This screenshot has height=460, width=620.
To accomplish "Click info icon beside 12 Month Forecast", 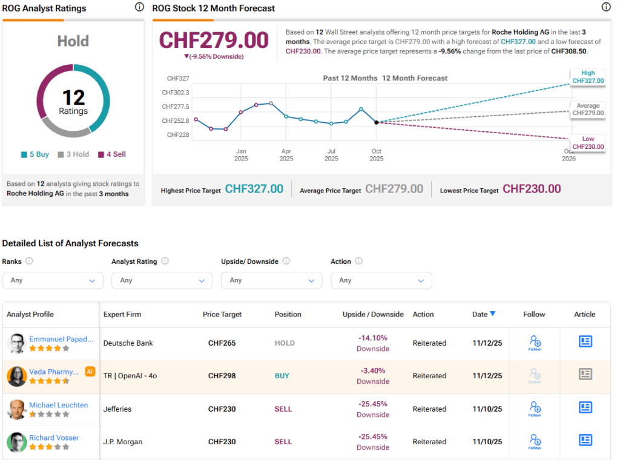I will (x=606, y=7).
